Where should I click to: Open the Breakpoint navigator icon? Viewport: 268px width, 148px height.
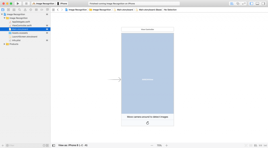click(x=42, y=10)
